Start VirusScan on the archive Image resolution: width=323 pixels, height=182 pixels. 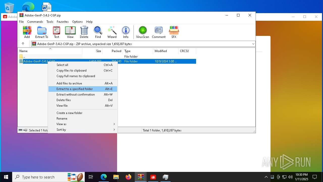(143, 32)
